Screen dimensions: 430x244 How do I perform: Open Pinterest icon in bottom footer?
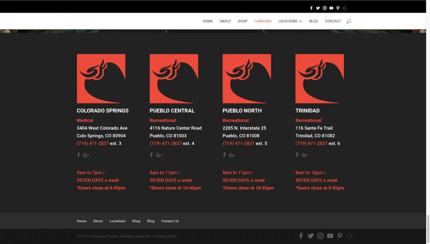point(340,236)
